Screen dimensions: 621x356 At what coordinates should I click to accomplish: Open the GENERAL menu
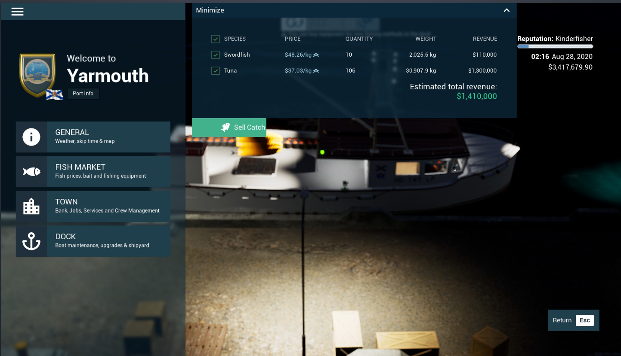93,137
